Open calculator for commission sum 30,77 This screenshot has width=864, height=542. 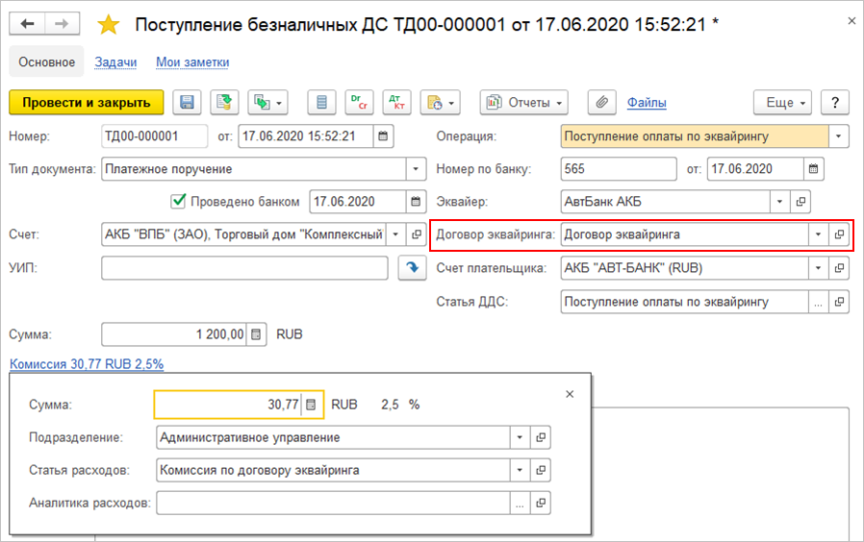(312, 405)
